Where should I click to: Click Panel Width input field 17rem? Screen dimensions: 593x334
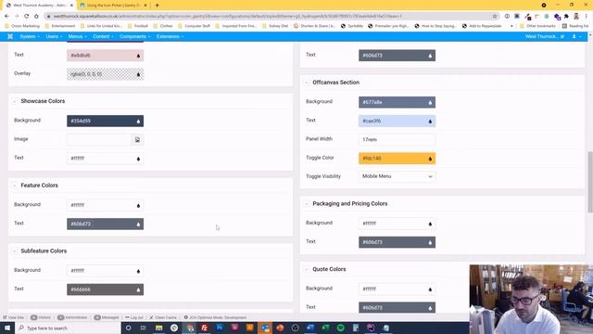point(397,140)
